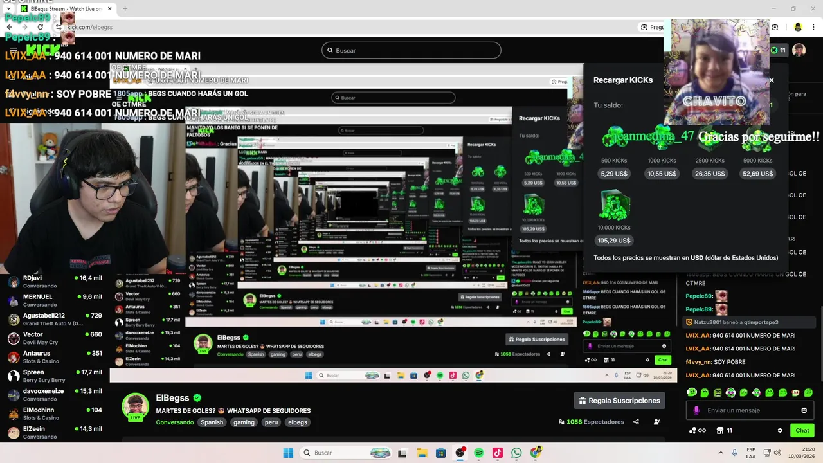Click f4vvy_nn: SOY POBRE chat message

tap(717, 362)
